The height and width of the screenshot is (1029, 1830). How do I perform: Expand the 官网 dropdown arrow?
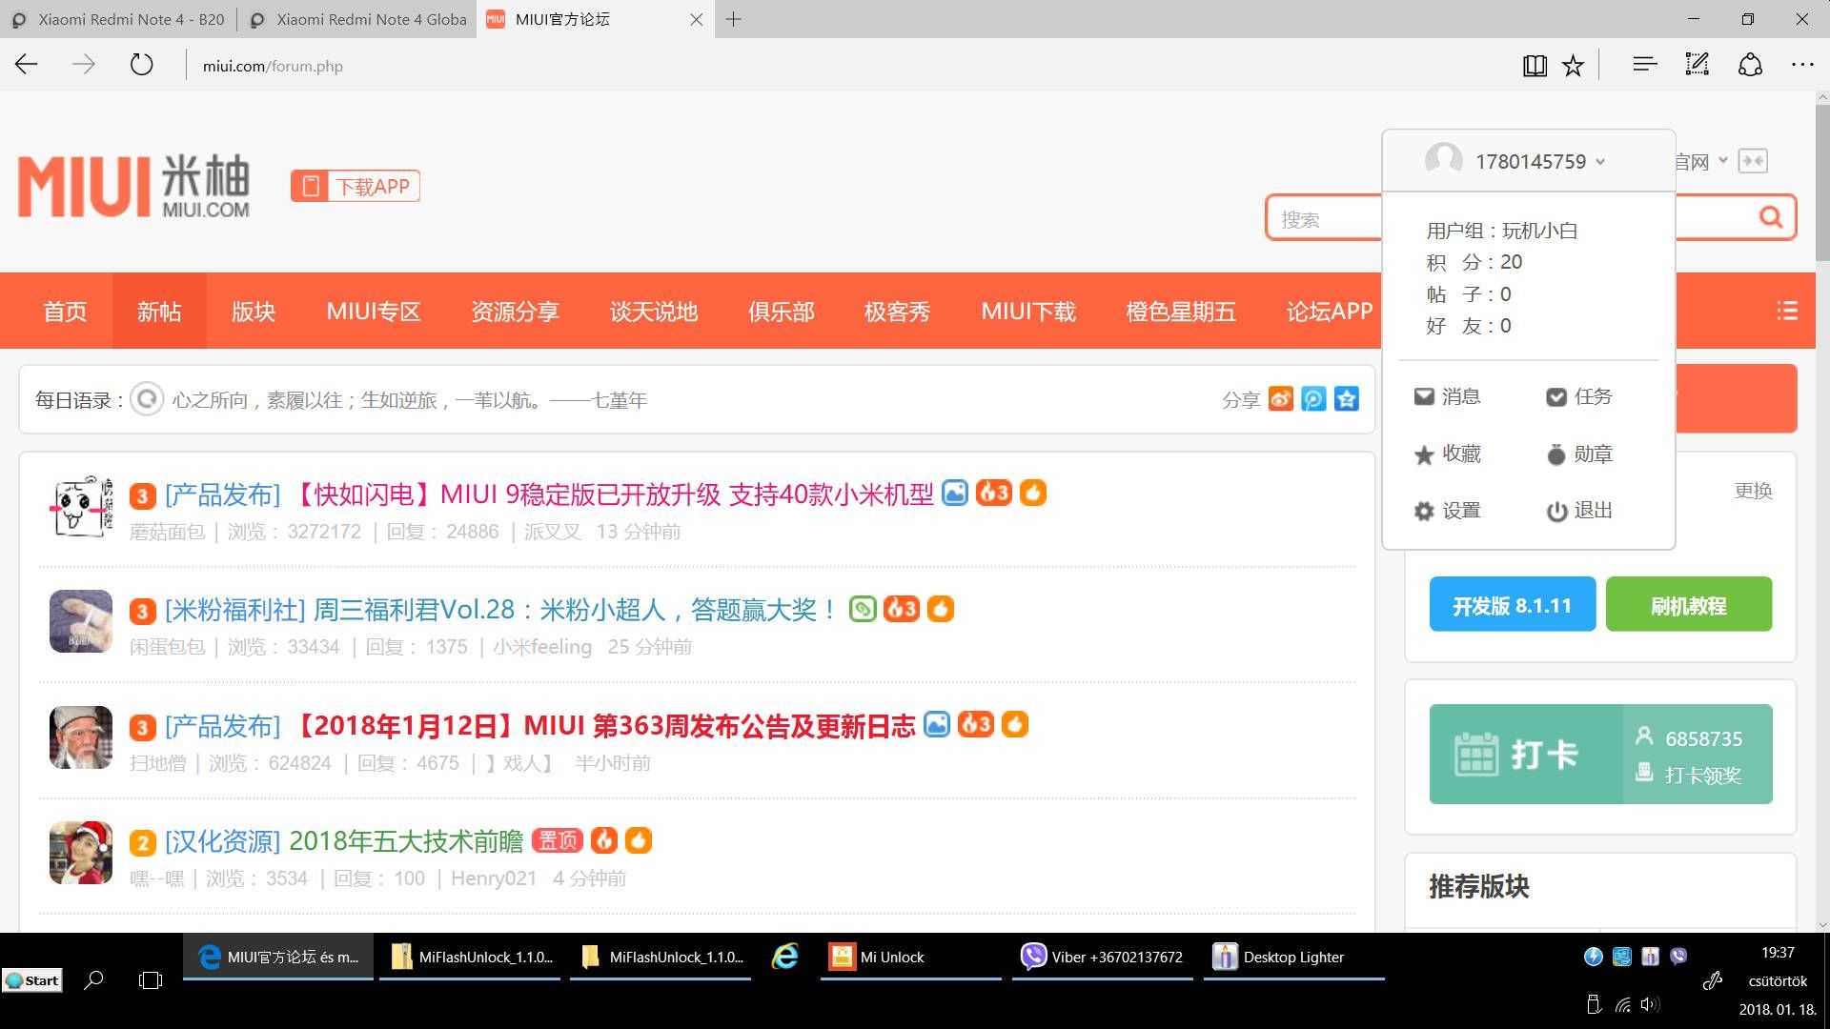point(1722,160)
